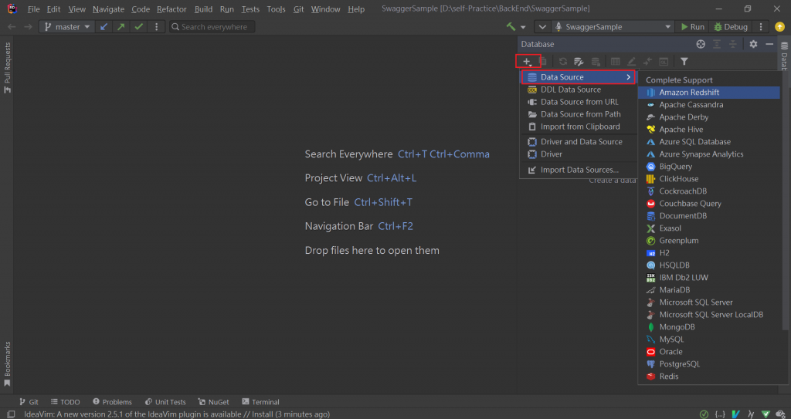Viewport: 791px width, 419px height.
Task: Click the Commit checkmark icon
Action: [x=139, y=27]
